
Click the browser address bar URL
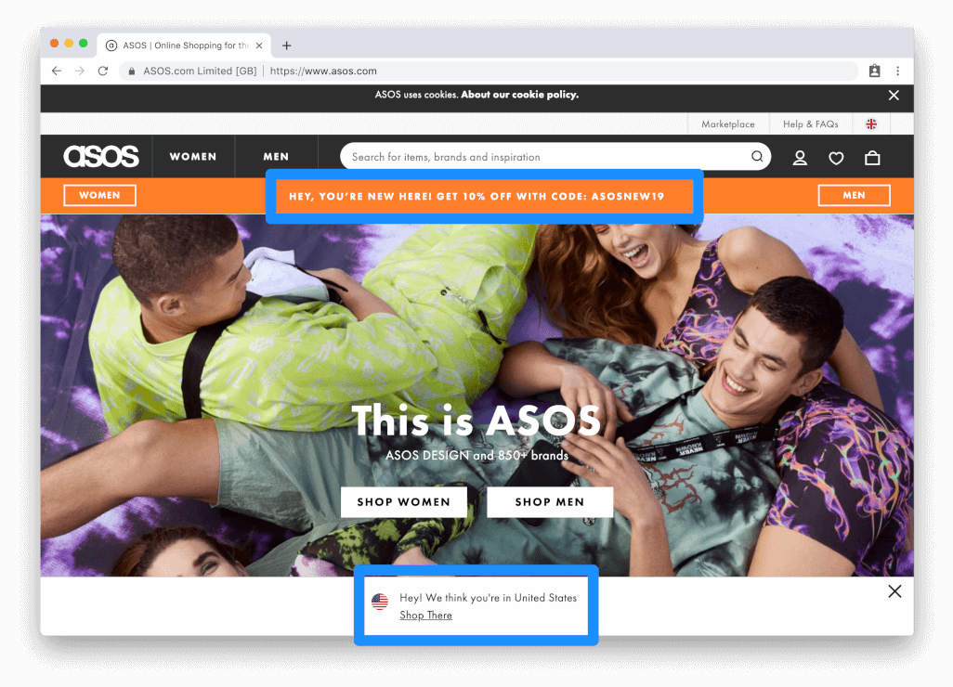point(323,71)
